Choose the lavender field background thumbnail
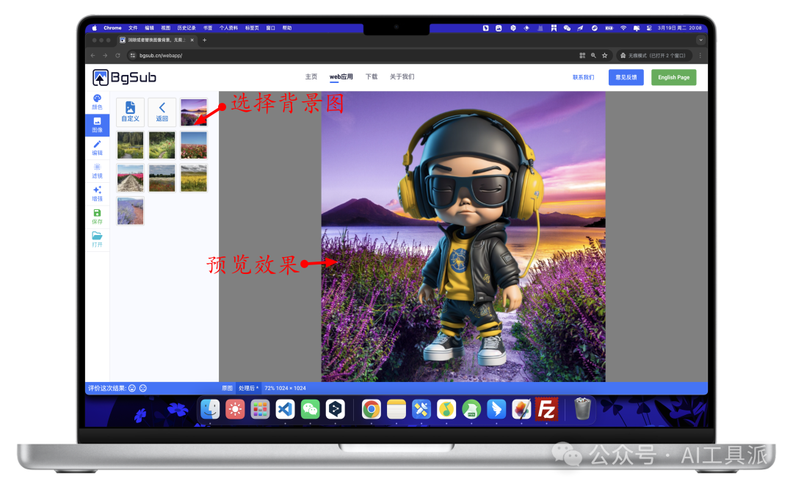The width and height of the screenshot is (793, 487). pyautogui.click(x=130, y=211)
